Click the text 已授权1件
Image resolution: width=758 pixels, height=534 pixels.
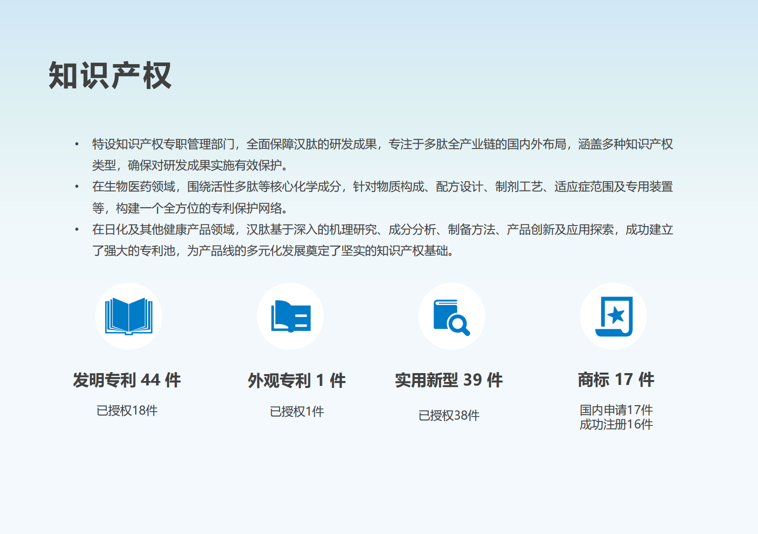(297, 412)
